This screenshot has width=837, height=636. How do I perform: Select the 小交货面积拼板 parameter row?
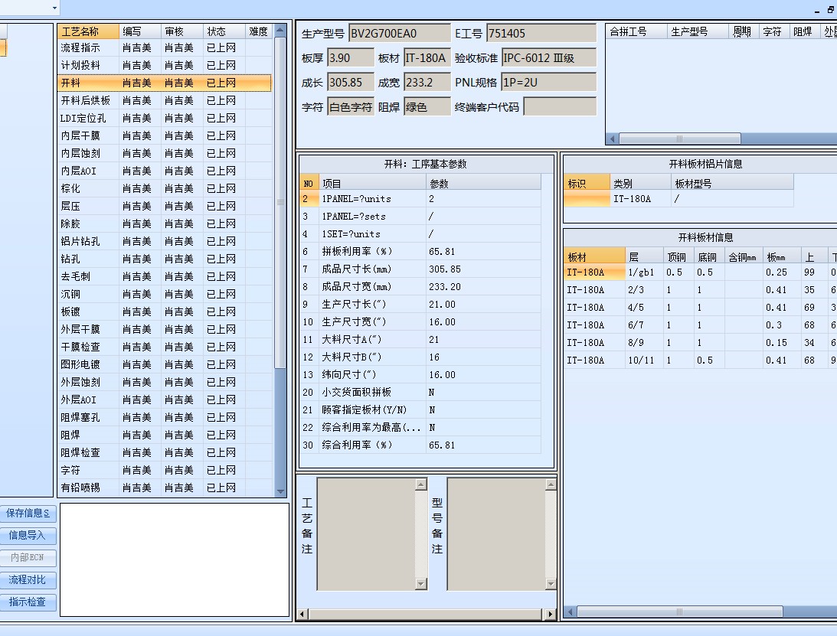(420, 393)
